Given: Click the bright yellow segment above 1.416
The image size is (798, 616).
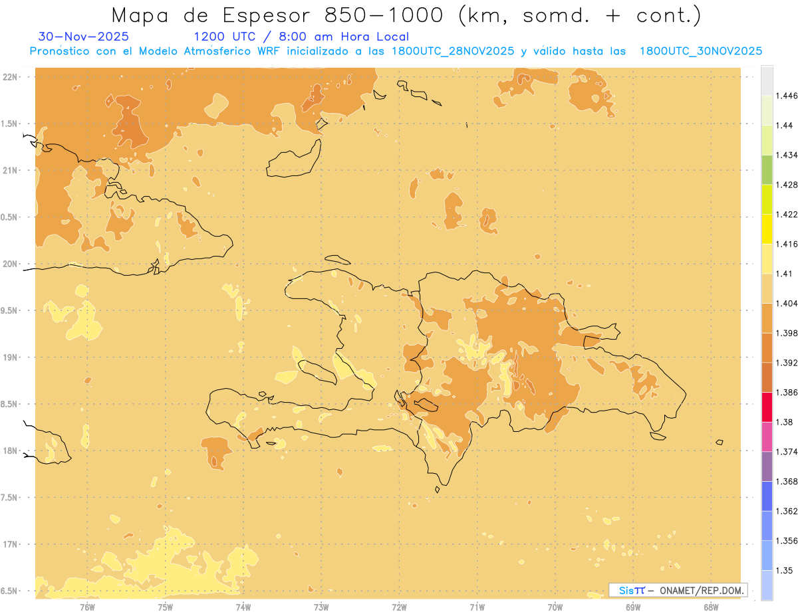Looking at the screenshot, I should [x=767, y=229].
